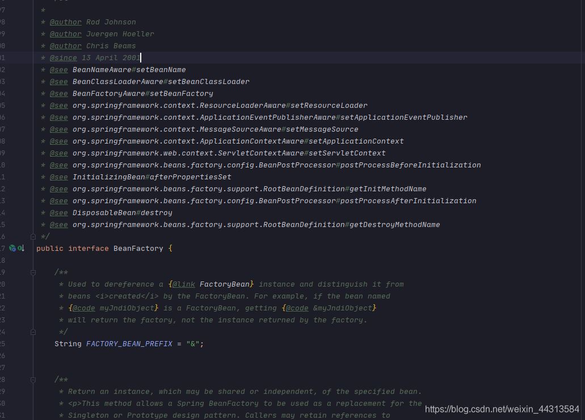Click fold end marker above FACTORY_BEAN_PREFIX line
Screen dimensions: 585x420
pyautogui.click(x=33, y=332)
